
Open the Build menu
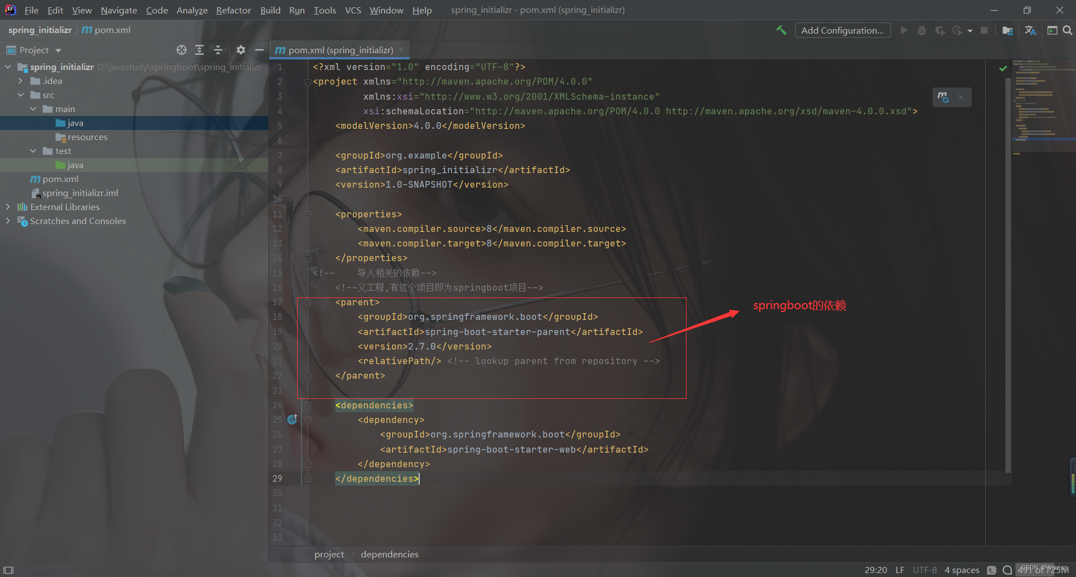coord(270,10)
